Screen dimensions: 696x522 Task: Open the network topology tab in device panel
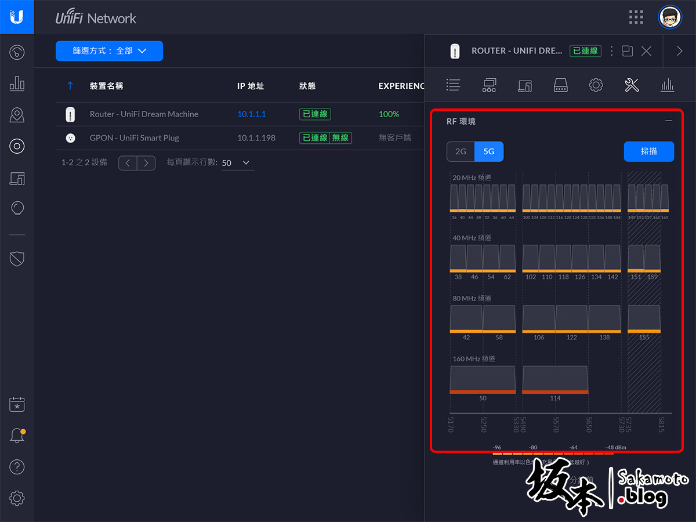coord(489,85)
